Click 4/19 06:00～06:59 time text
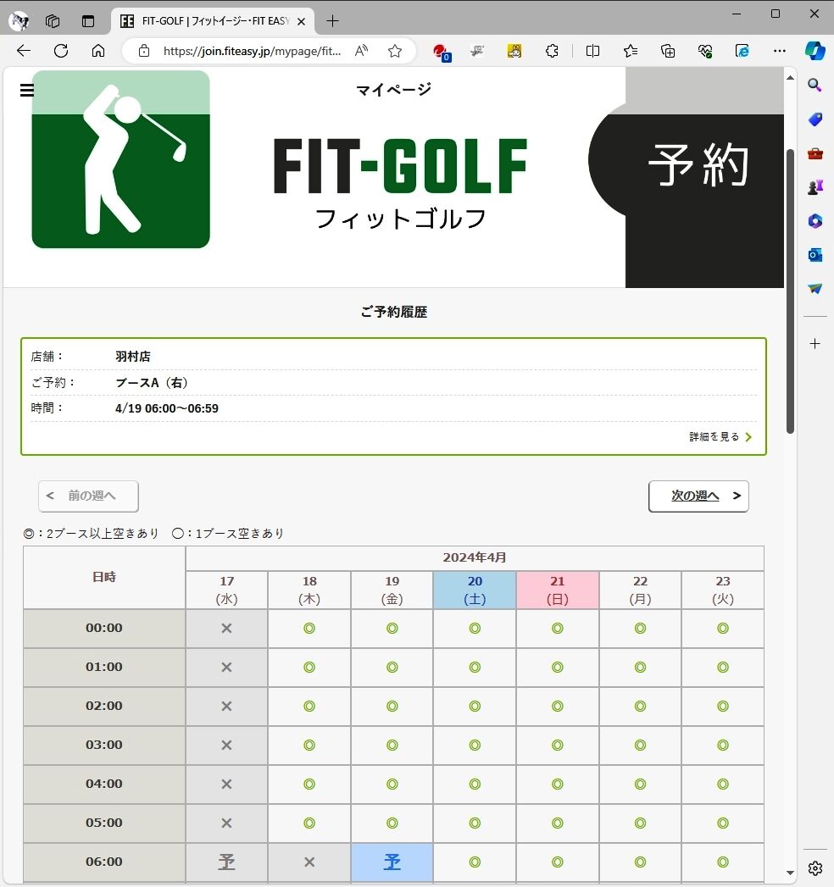Viewport: 834px width, 887px height. [167, 408]
